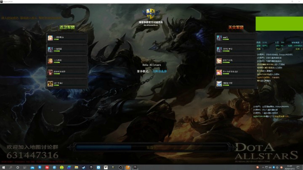Open Cortana circle on taskbar
The image size is (303, 170).
[x=18, y=167]
